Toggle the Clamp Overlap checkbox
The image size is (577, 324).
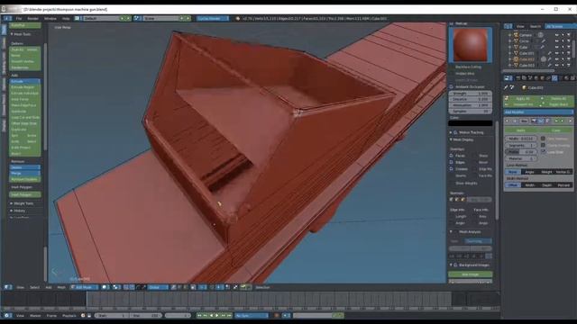pyautogui.click(x=543, y=146)
